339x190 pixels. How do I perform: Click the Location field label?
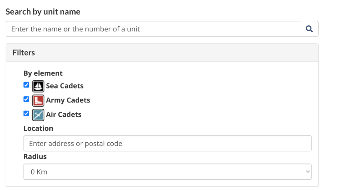tap(38, 129)
